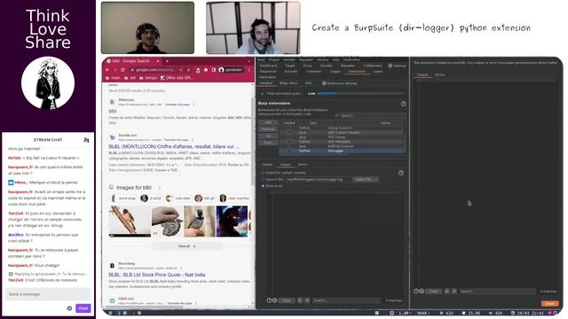Filter images by the 'sound wrap' chip
The height and width of the screenshot is (319, 568).
click(123, 198)
